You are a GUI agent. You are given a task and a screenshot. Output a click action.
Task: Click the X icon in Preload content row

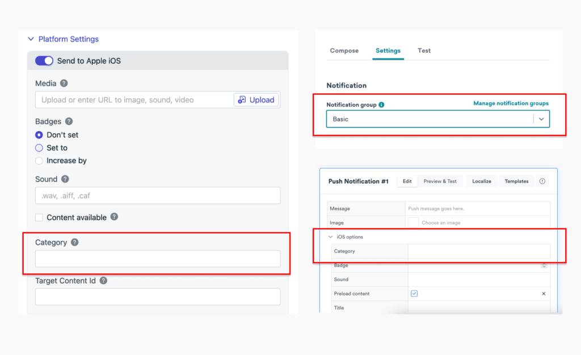[543, 294]
